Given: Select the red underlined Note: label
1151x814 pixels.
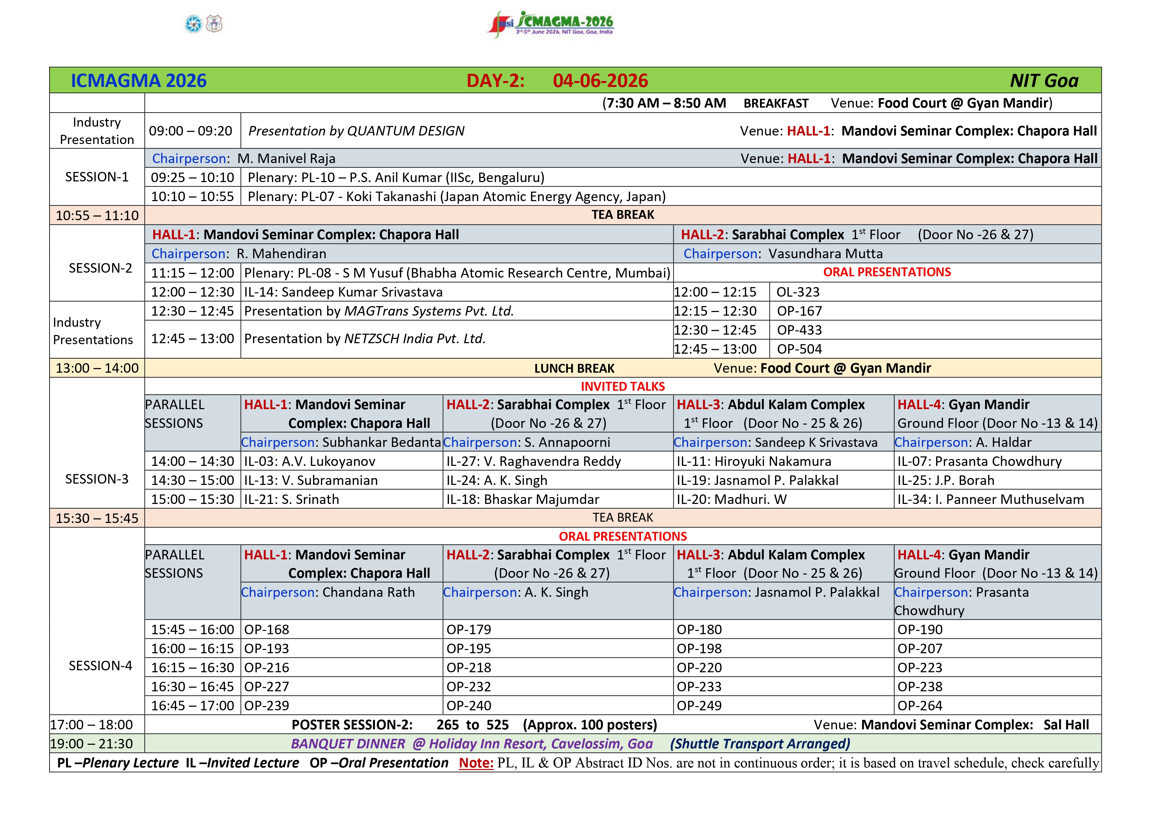Looking at the screenshot, I should (476, 763).
